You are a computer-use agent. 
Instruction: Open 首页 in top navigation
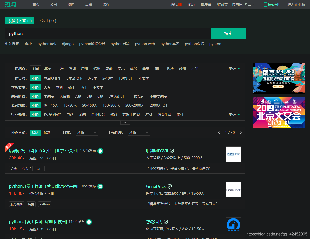(x=36, y=4)
